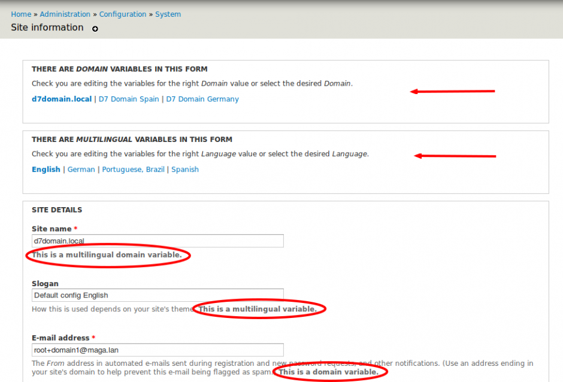
Task: Open the Administration breadcrumb link
Action: pos(65,14)
